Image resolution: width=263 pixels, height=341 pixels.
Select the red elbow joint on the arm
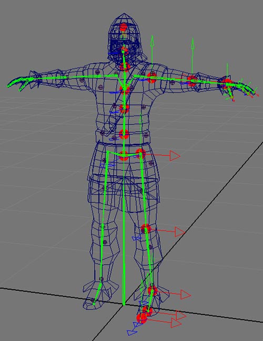pyautogui.click(x=192, y=81)
